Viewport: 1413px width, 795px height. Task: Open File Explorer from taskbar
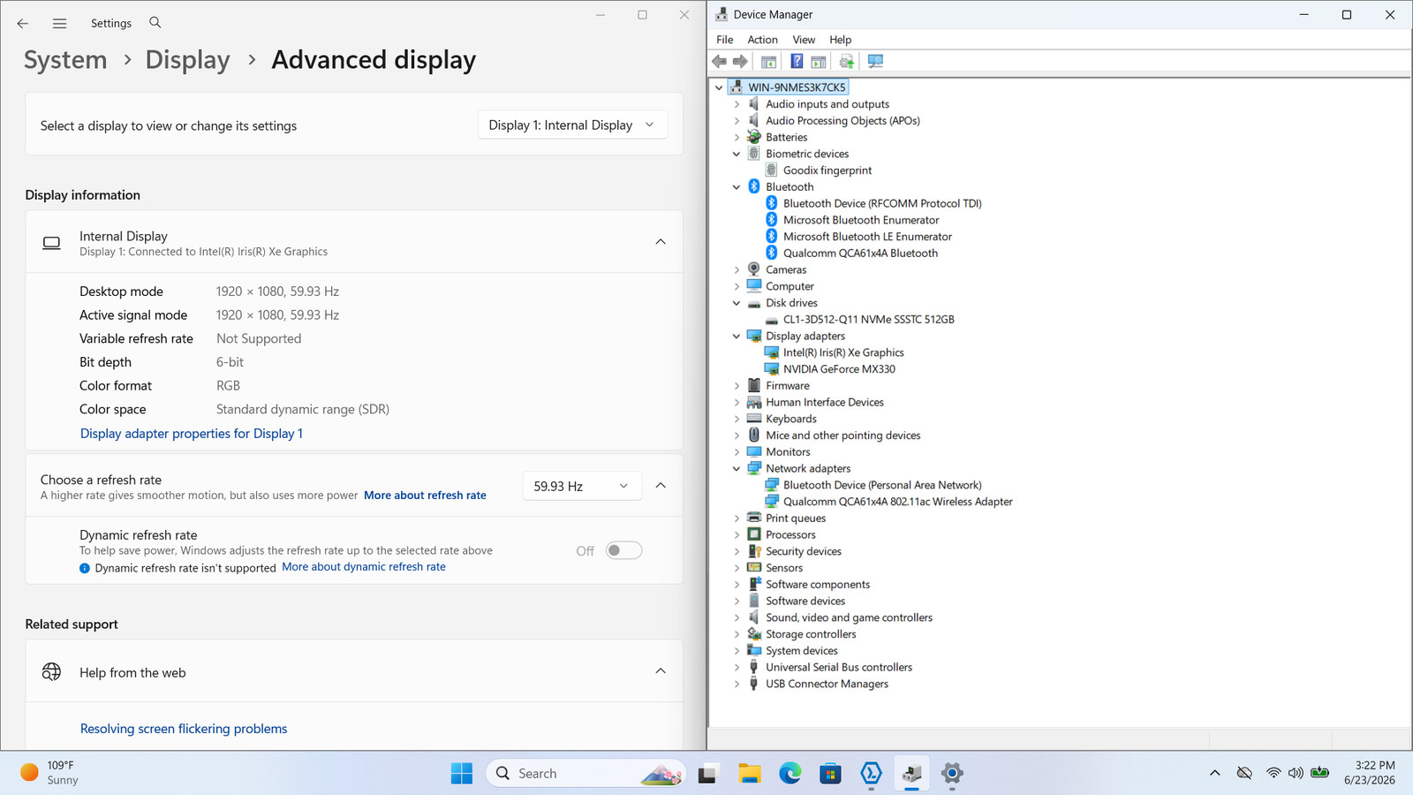(750, 774)
